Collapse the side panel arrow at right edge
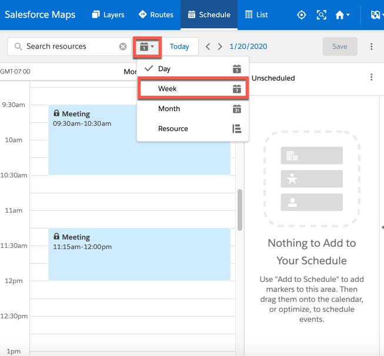The height and width of the screenshot is (356, 384). click(383, 227)
